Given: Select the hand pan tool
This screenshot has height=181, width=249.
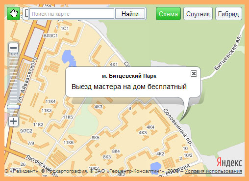Looking at the screenshot, I should [x=13, y=14].
